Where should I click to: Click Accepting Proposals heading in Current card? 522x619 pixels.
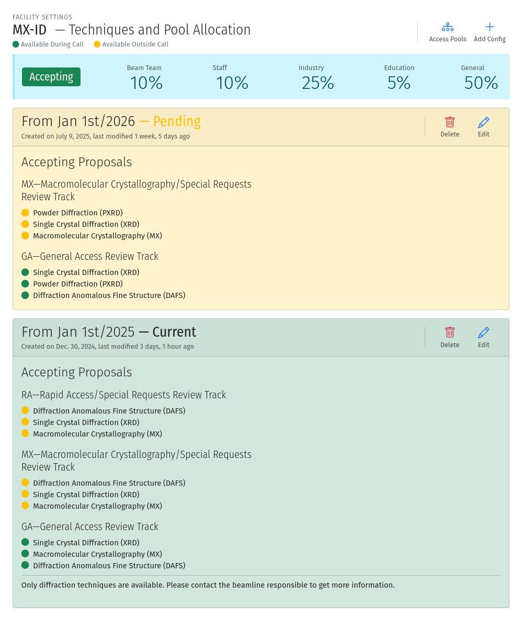coord(76,372)
